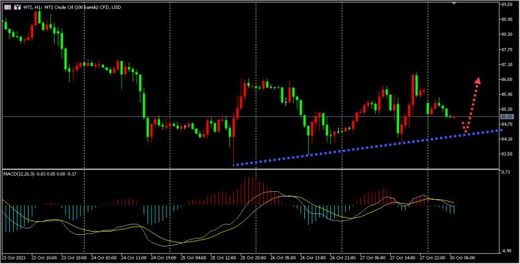520x264 pixels.
Task: Click the 25 Oct 20:00 time label
Action: (253, 258)
